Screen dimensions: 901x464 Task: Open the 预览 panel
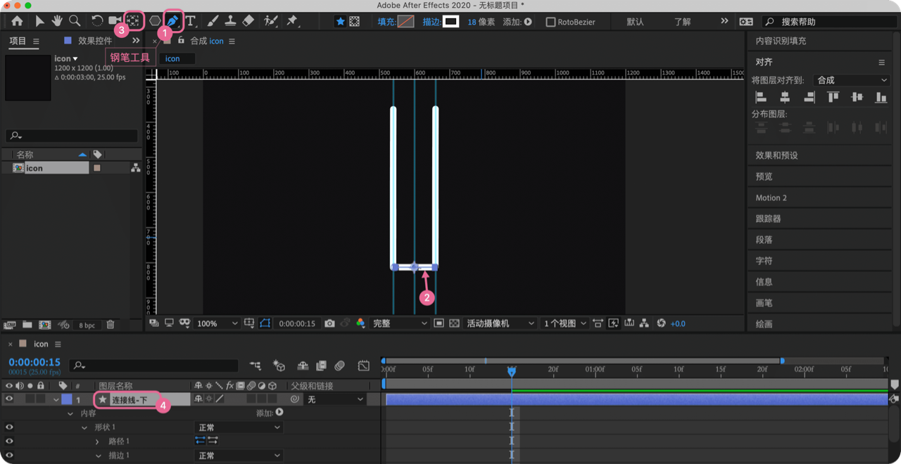[764, 176]
